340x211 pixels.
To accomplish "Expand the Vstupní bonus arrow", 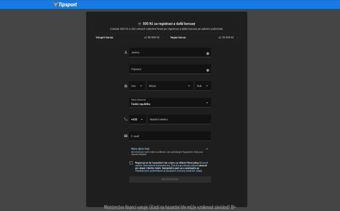I will point(163,37).
